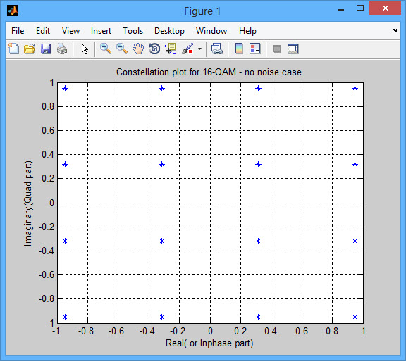Toggle Insert Legend toolbar button
The image size is (406, 361).
click(255, 49)
